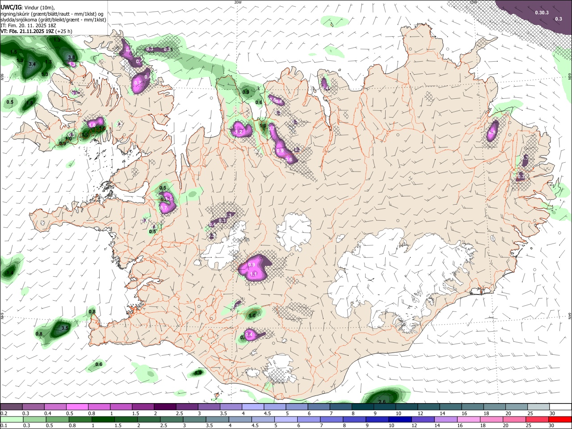
Task: Select the '3.8' precipitation value label
Action: [x=71, y=58]
